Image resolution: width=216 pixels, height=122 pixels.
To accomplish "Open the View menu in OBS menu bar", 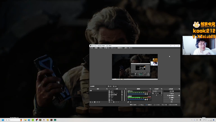I will (x=101, y=48).
